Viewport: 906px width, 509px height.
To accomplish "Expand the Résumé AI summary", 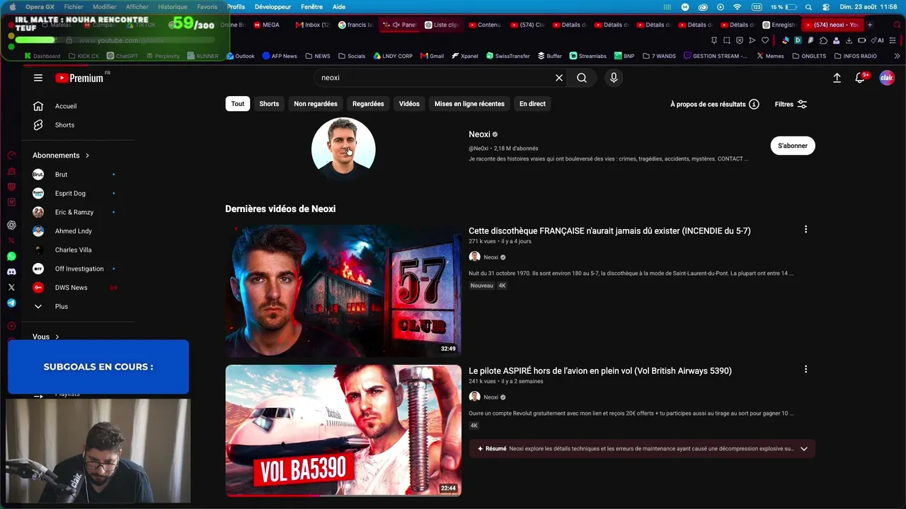I will (803, 449).
